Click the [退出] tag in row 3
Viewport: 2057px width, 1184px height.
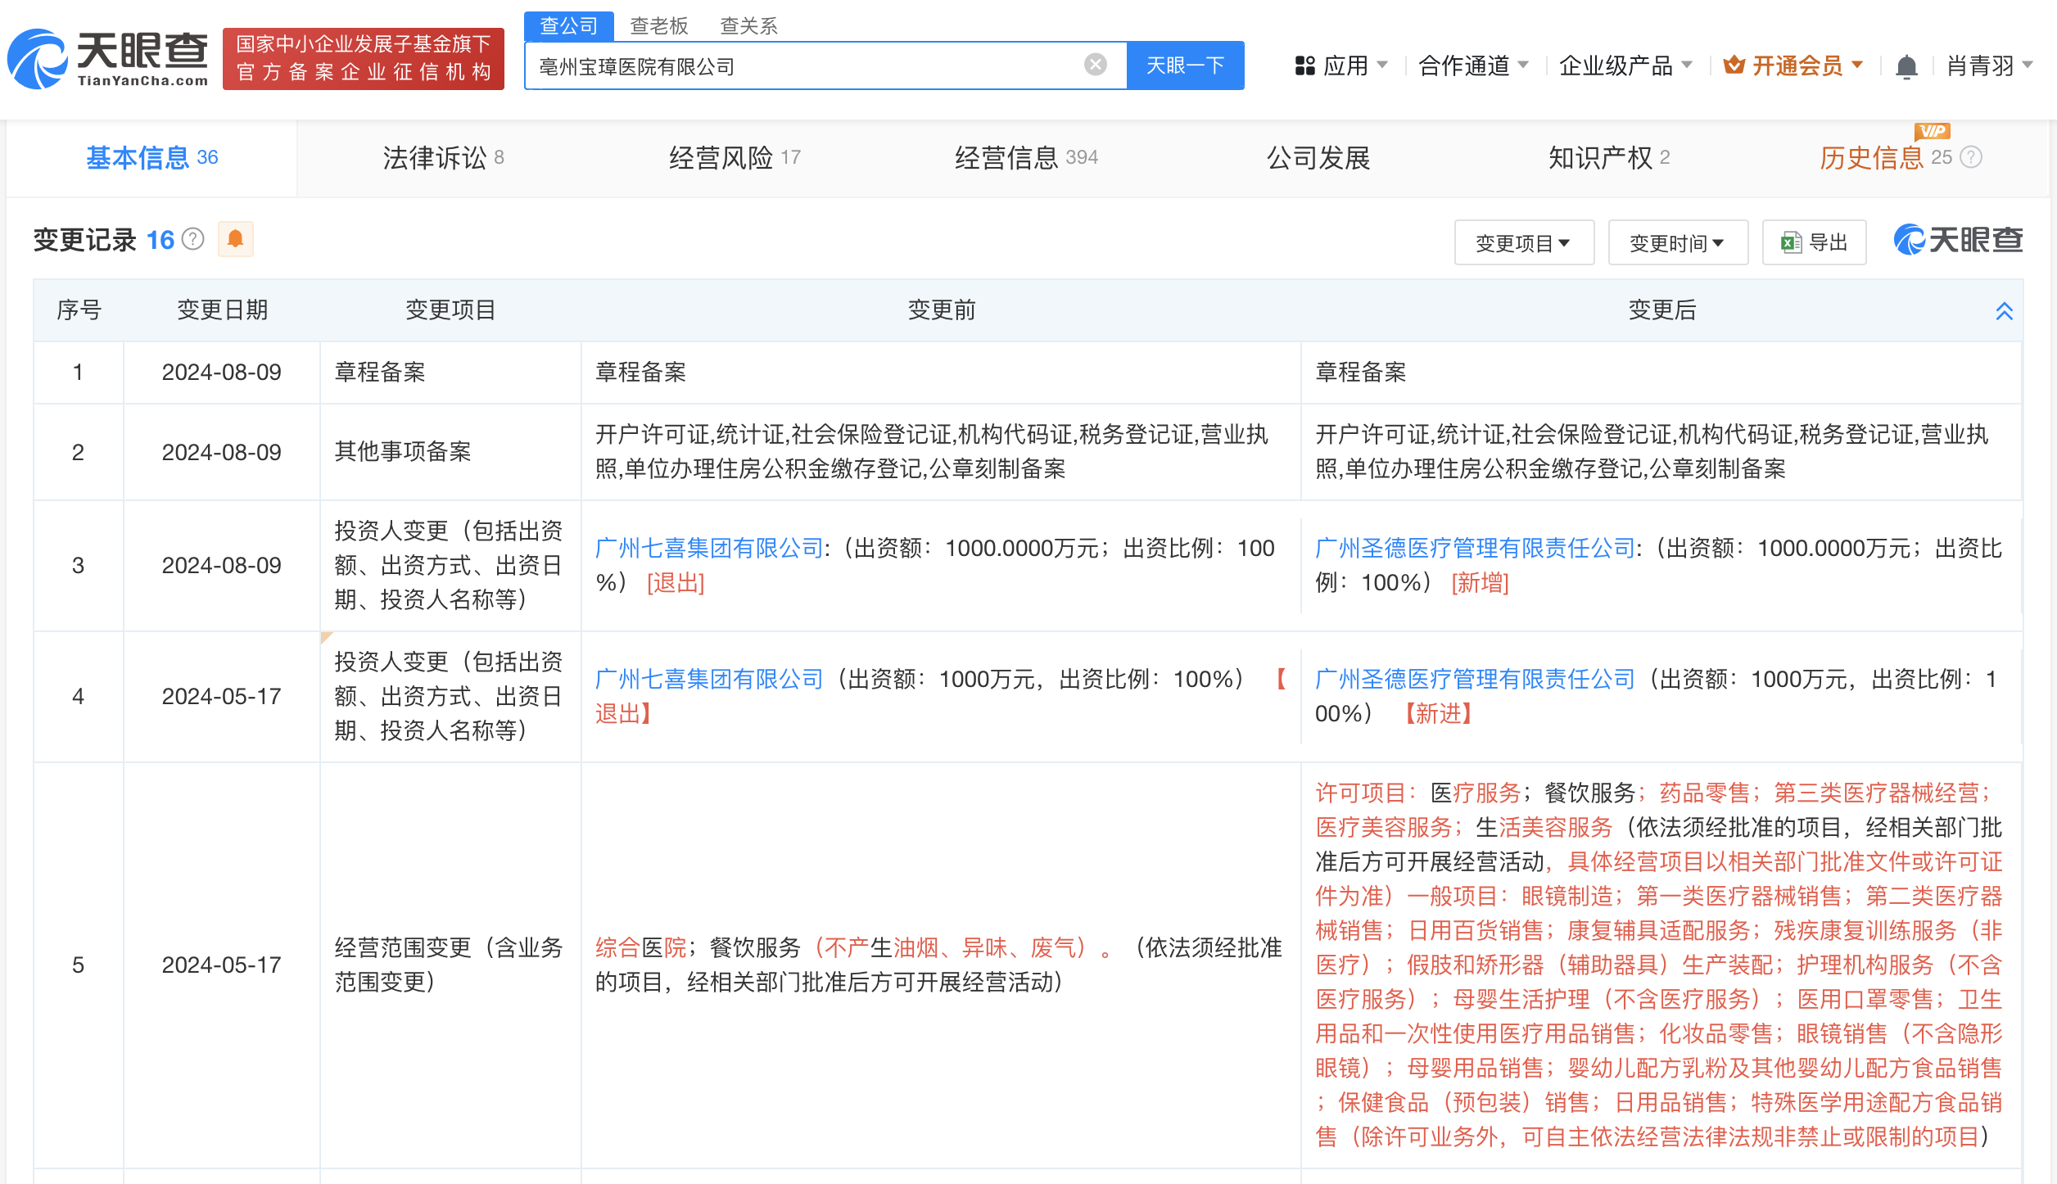tap(676, 583)
